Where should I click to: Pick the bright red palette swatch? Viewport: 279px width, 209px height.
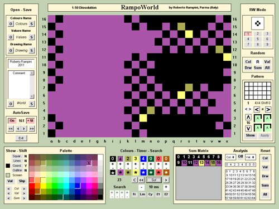32,186
